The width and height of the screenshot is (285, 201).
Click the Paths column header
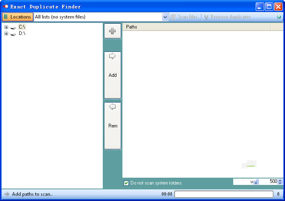click(196, 27)
